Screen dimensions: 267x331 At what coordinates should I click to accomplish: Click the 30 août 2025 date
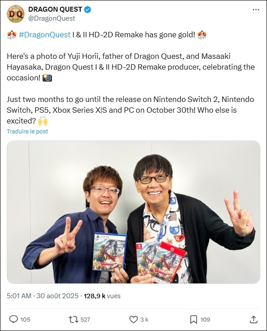pyautogui.click(x=57, y=296)
